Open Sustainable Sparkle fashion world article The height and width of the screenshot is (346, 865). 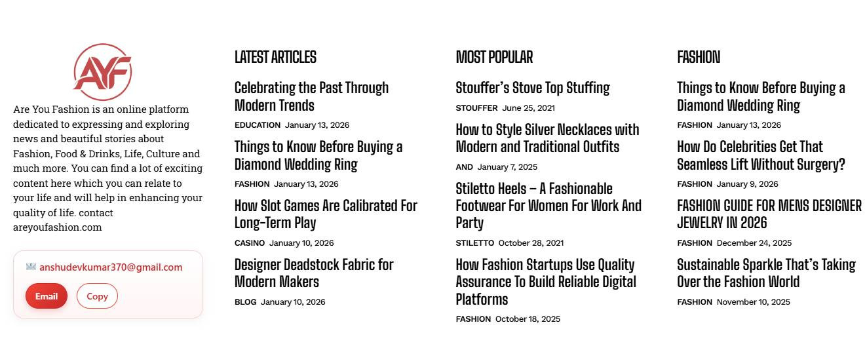tap(766, 273)
